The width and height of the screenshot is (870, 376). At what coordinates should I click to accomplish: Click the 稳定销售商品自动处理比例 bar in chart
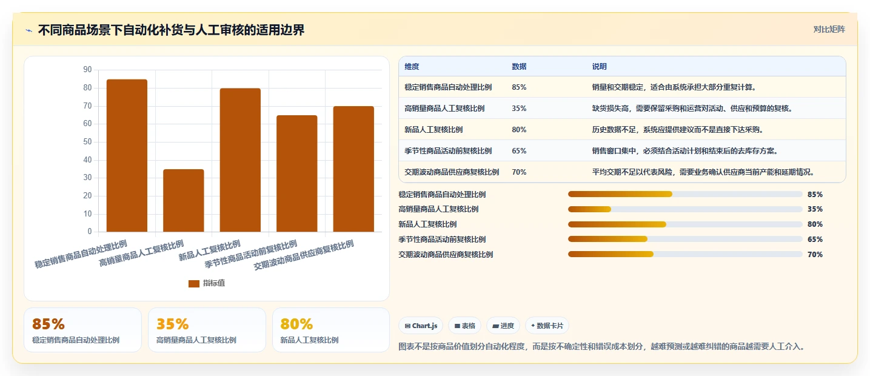point(127,155)
